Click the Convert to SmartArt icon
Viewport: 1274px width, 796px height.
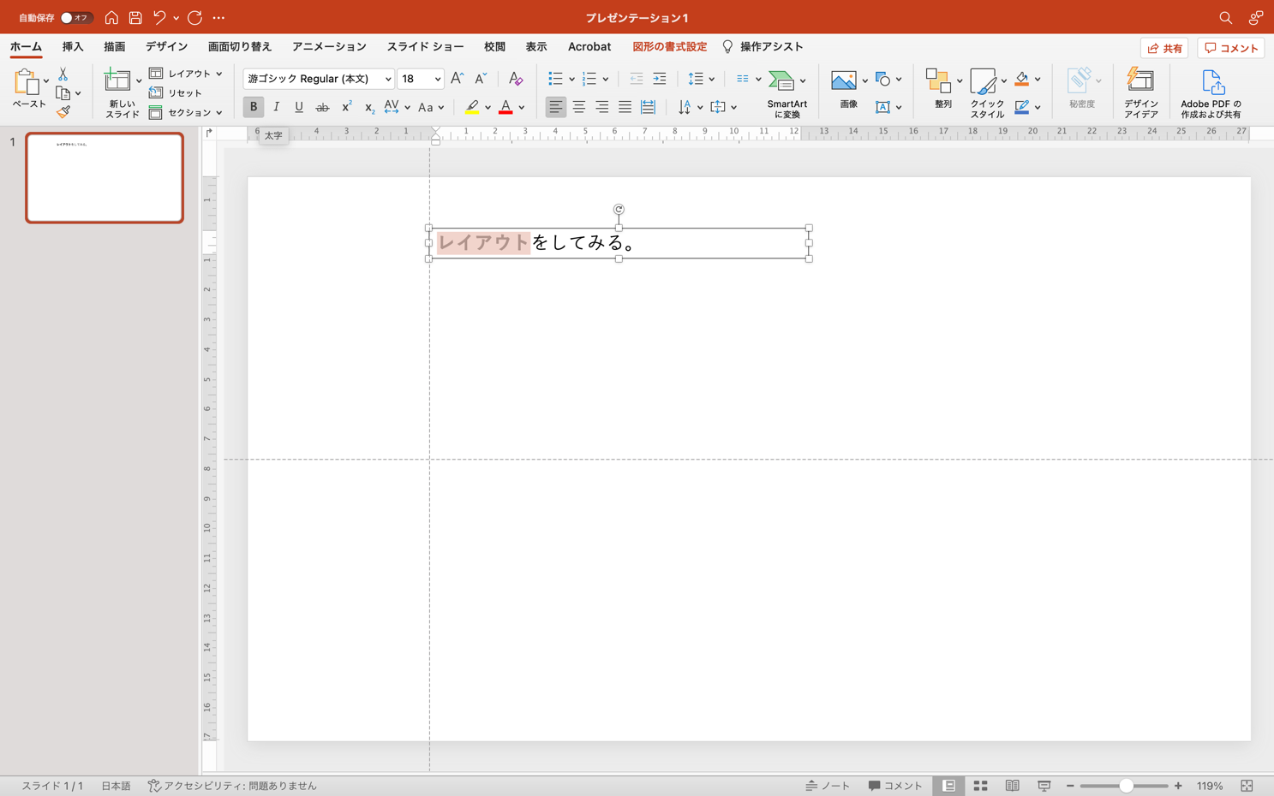(x=781, y=80)
